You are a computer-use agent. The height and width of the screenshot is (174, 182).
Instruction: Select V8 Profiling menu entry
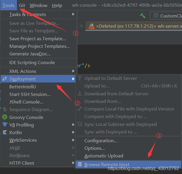[x=38, y=125]
